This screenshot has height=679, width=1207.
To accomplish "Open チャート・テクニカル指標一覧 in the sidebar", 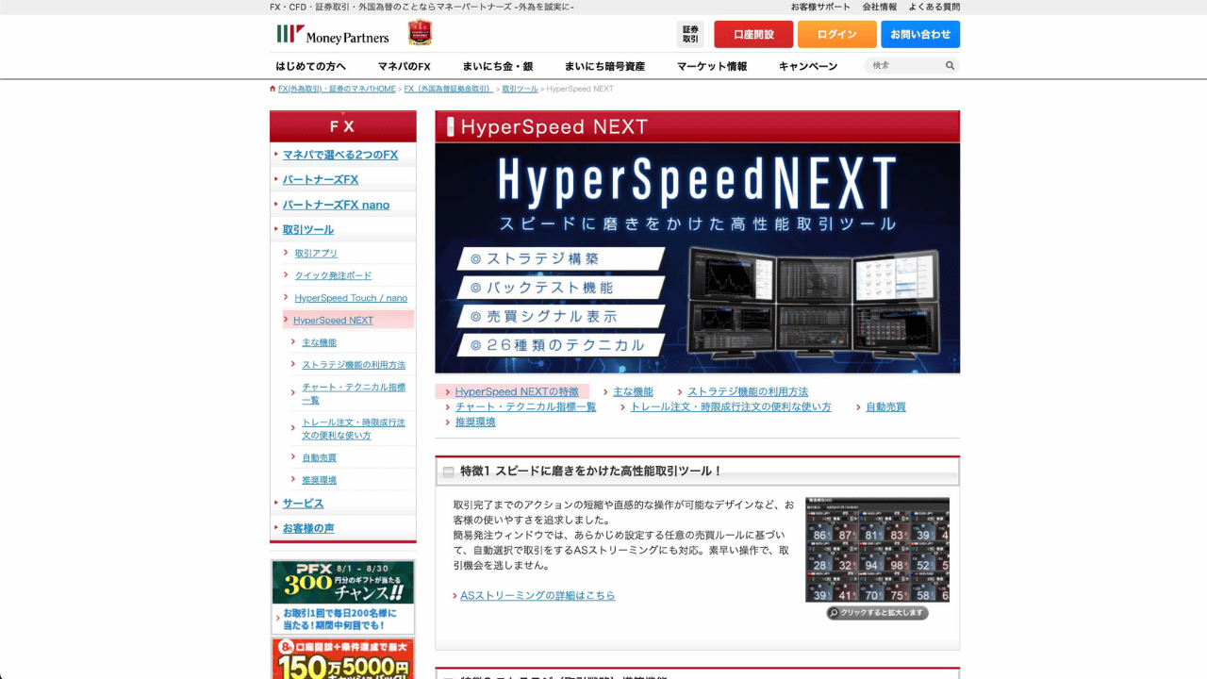I will point(354,393).
